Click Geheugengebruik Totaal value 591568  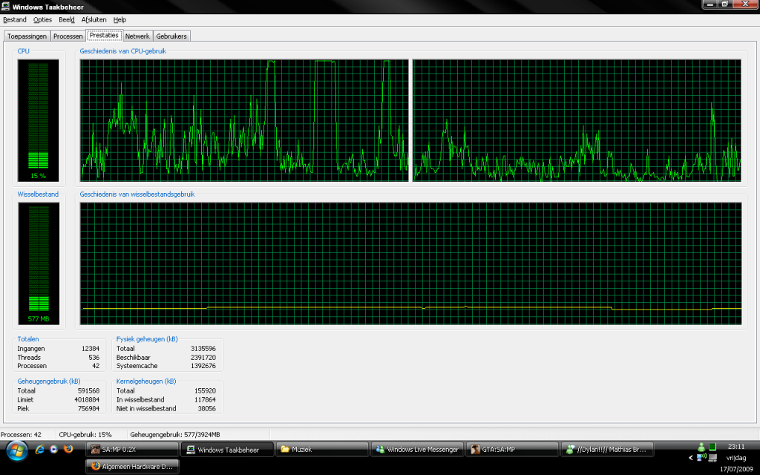click(x=89, y=390)
